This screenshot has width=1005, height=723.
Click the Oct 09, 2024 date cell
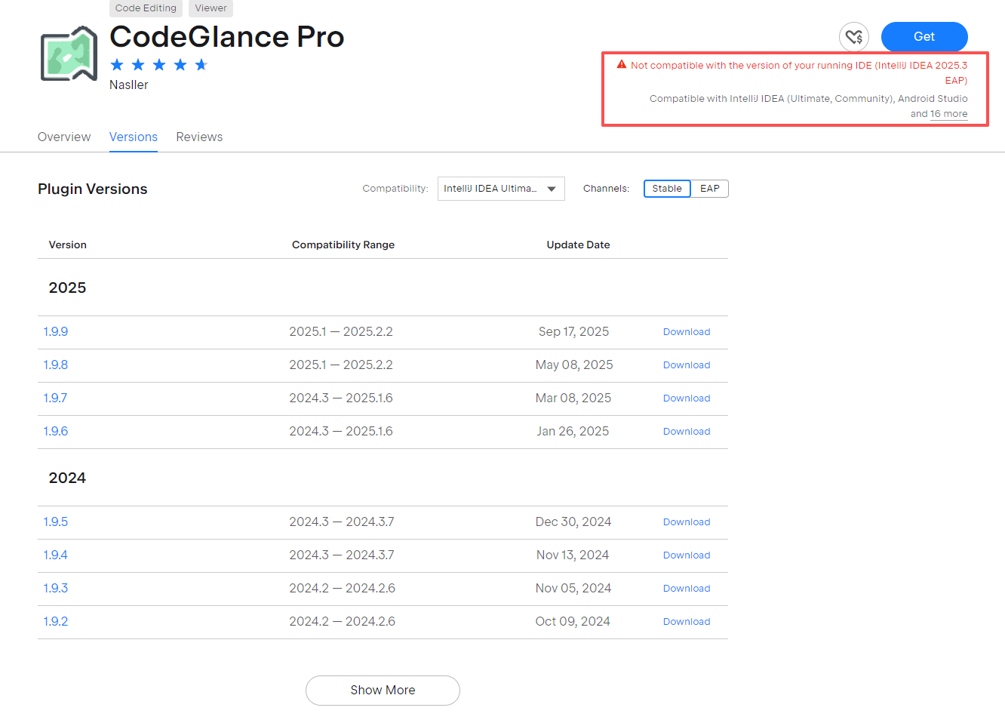[x=573, y=621]
